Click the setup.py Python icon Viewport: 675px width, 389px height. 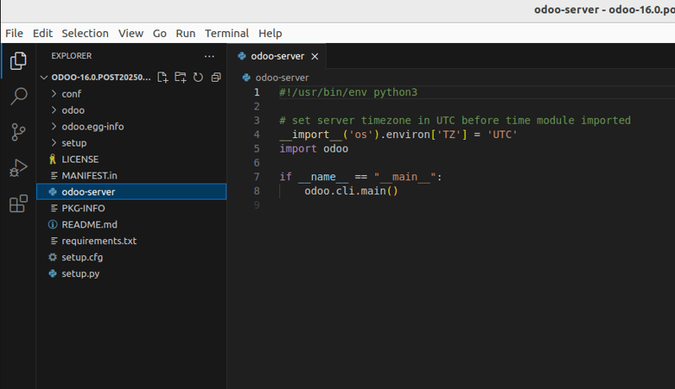point(52,274)
